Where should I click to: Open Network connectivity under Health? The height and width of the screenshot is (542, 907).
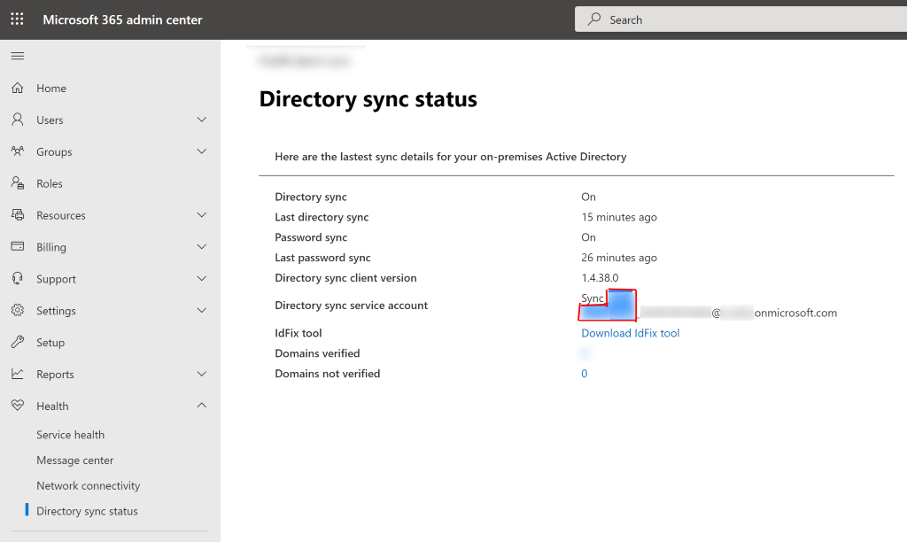tap(88, 485)
